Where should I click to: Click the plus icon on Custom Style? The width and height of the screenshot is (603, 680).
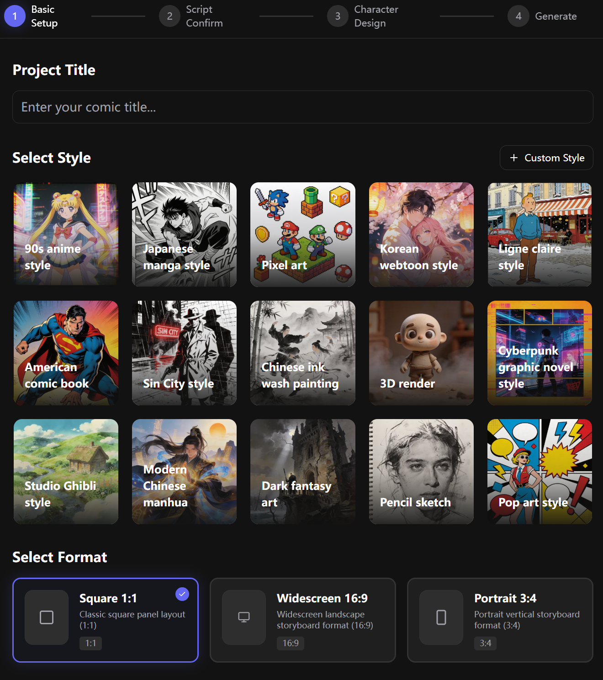coord(514,158)
